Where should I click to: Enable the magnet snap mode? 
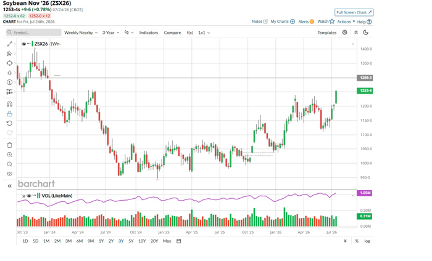[x=10, y=104]
